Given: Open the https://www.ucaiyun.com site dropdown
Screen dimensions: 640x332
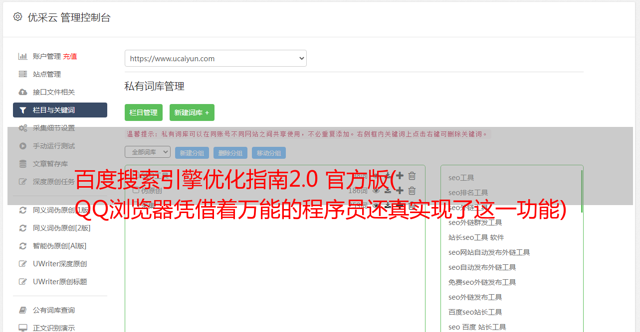Looking at the screenshot, I should [215, 58].
